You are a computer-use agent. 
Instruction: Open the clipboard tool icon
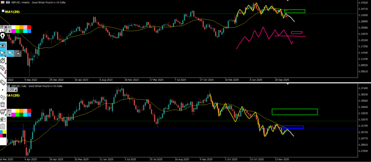[x=3, y=127]
